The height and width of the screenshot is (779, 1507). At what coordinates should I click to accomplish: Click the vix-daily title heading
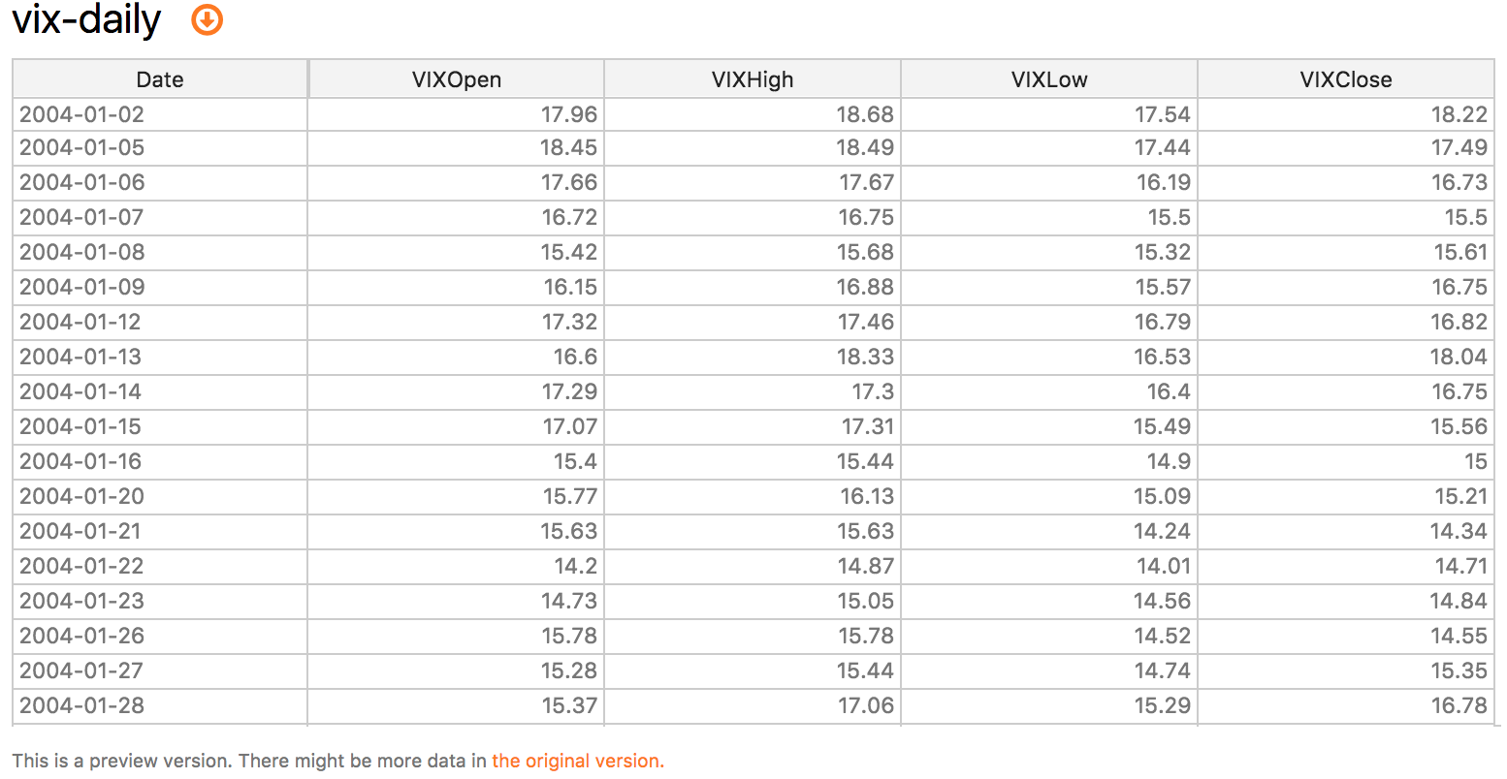click(87, 19)
